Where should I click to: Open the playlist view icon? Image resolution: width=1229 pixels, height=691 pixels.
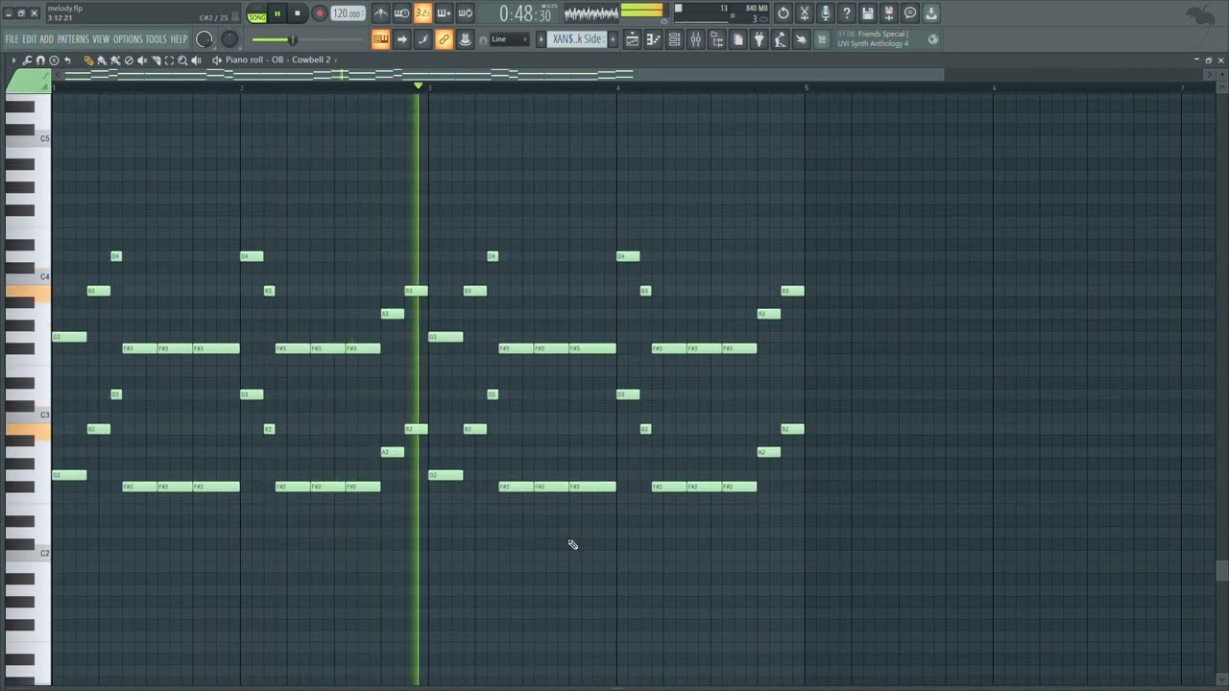pos(633,39)
